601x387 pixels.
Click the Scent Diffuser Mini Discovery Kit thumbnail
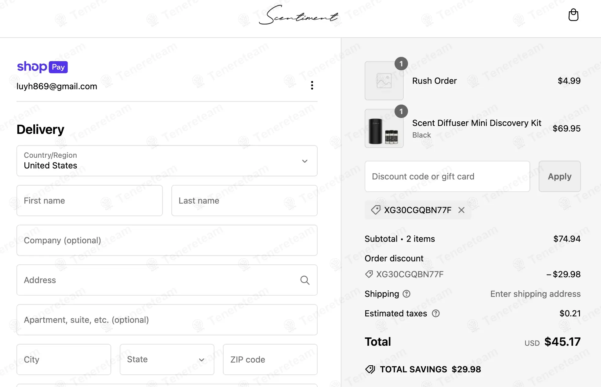pos(384,129)
